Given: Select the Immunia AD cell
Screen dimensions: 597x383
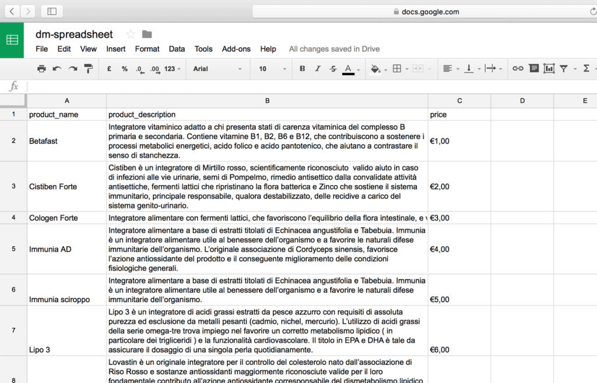Looking at the screenshot, I should [66, 249].
